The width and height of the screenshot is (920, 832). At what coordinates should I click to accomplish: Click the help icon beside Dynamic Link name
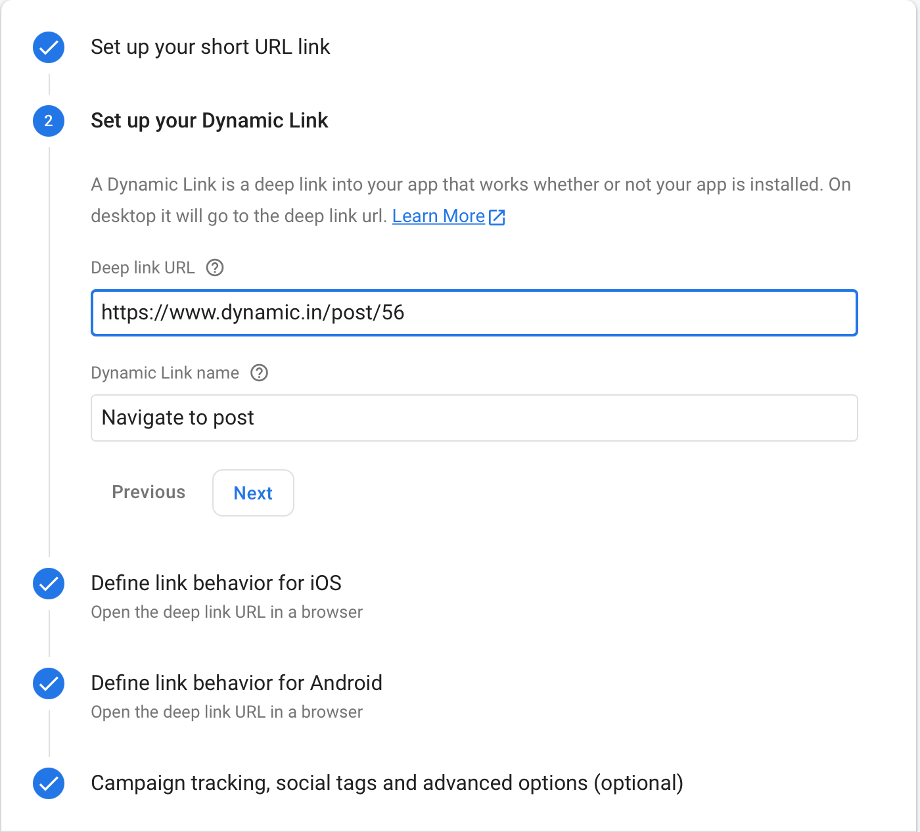pos(260,373)
